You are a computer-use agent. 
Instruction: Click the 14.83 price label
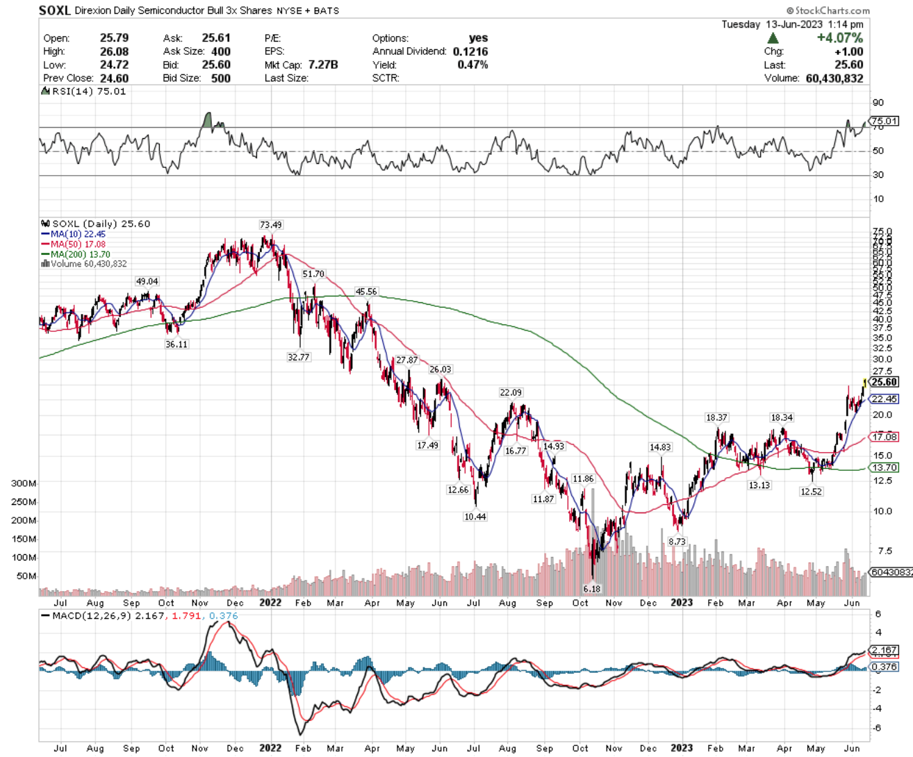(660, 447)
